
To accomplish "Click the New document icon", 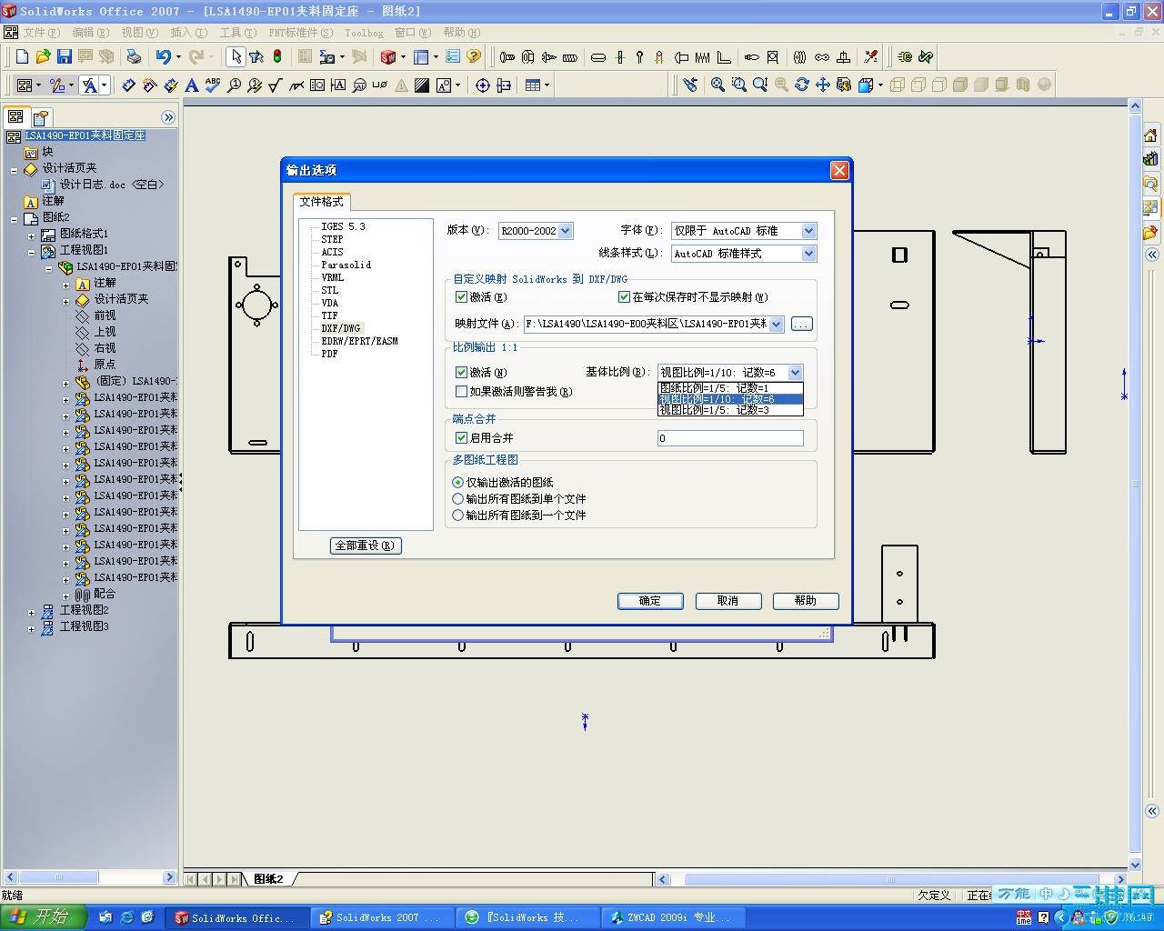I will 23,56.
